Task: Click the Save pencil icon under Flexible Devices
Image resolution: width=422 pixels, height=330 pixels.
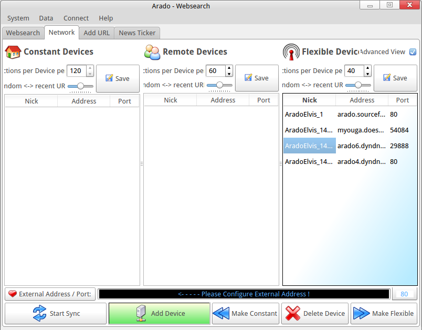Action: tap(387, 78)
